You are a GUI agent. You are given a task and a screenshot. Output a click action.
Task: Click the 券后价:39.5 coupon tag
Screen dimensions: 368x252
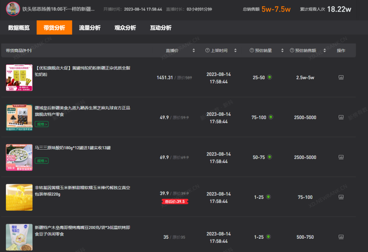[175, 202]
